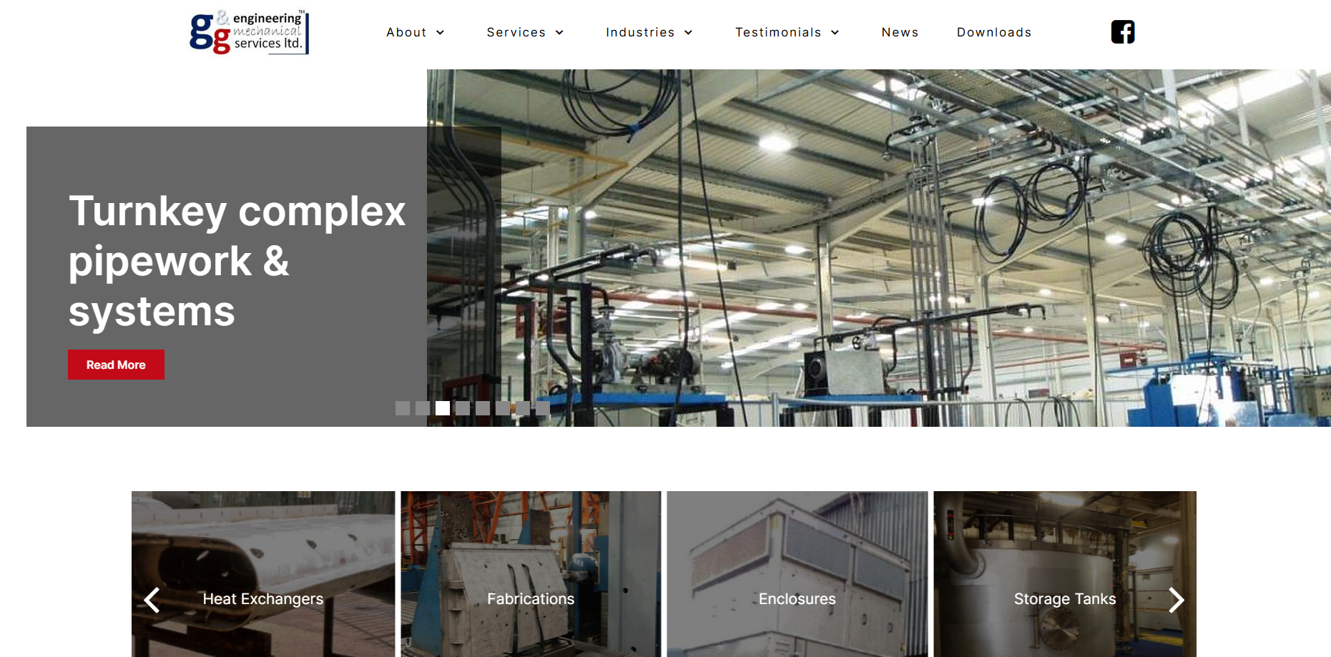Go to previous carousel item arrow
This screenshot has height=657, width=1331.
(152, 600)
